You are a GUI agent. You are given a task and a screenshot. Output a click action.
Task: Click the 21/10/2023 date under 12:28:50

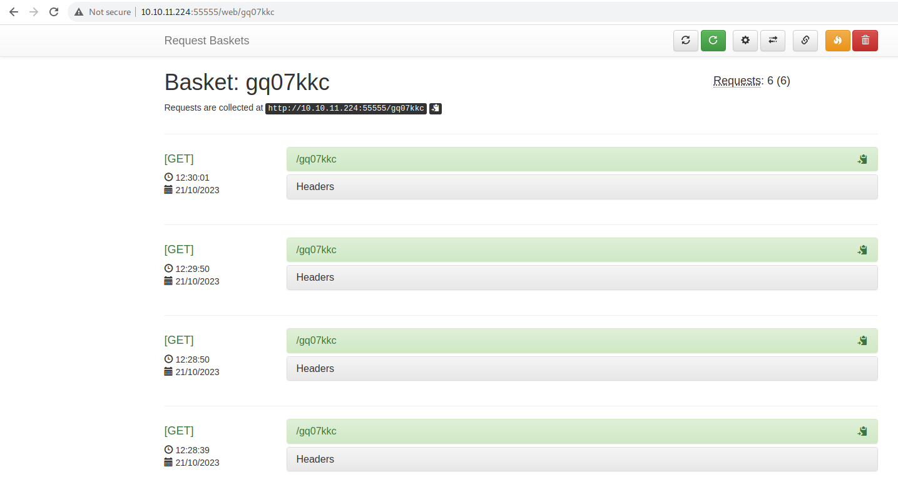point(197,372)
